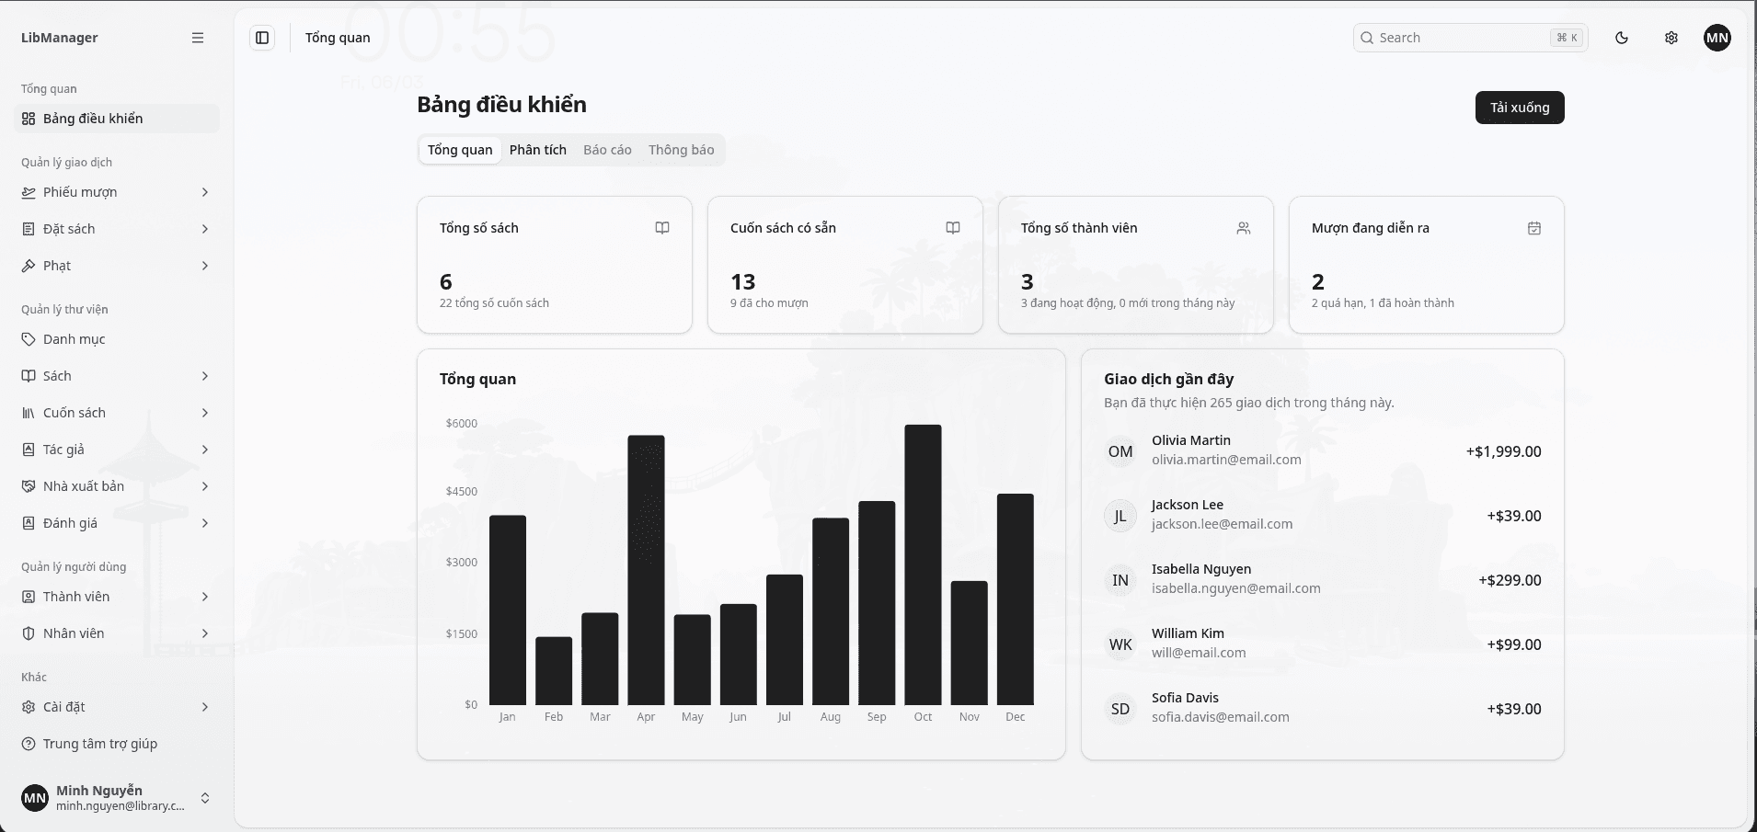
Task: Expand the Phiếu mượn chevron
Action: (x=205, y=192)
